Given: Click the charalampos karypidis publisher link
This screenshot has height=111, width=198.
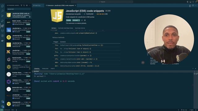Looking at the screenshot, I should click(x=73, y=14).
